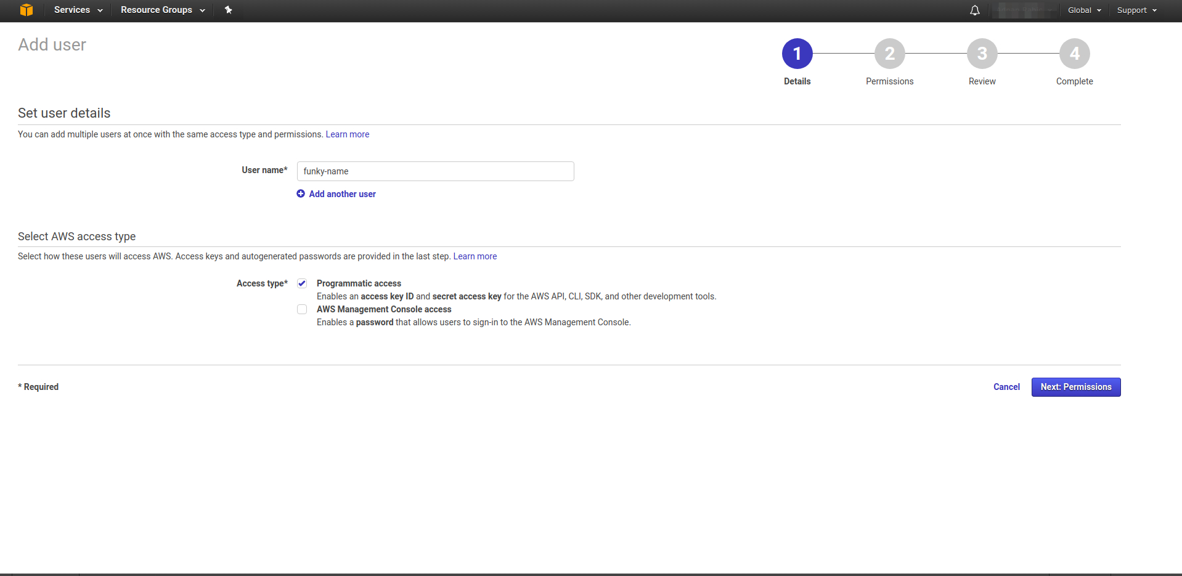Go to step 1 Details circle
The width and height of the screenshot is (1182, 576).
[x=797, y=54]
